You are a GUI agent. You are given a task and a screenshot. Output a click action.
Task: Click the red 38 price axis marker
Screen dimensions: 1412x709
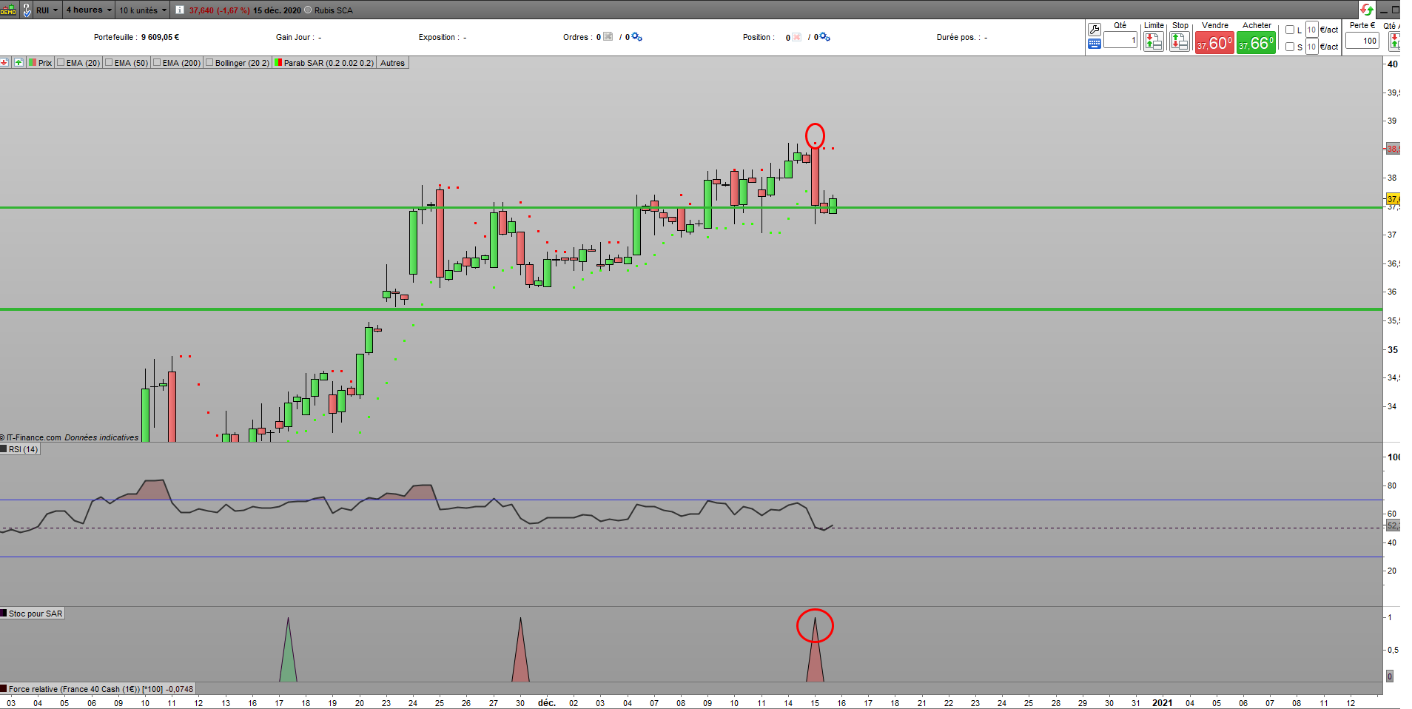coord(1393,149)
